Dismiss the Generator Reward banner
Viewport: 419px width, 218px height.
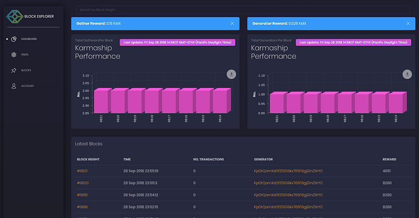408,24
